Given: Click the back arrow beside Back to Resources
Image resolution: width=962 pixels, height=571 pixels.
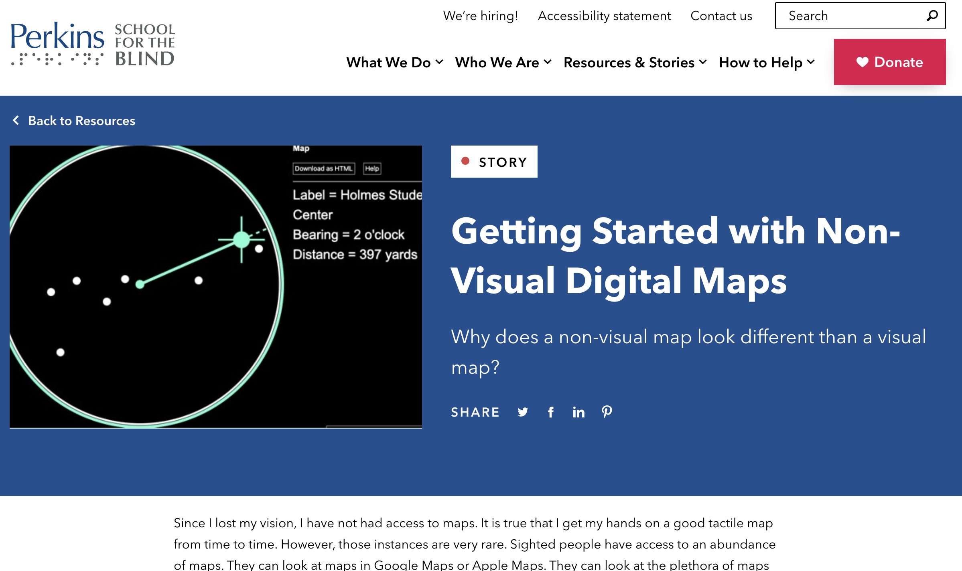Looking at the screenshot, I should point(16,120).
